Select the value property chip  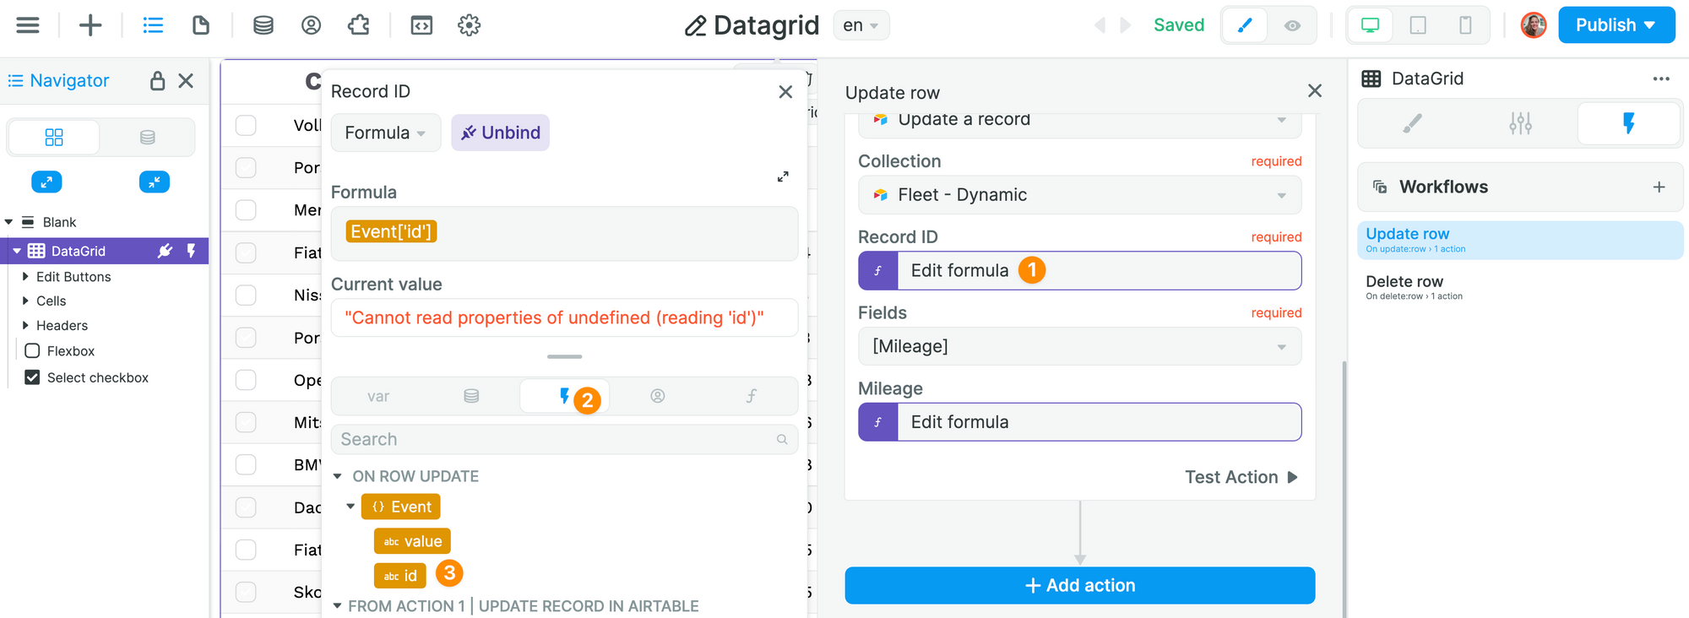(x=412, y=541)
